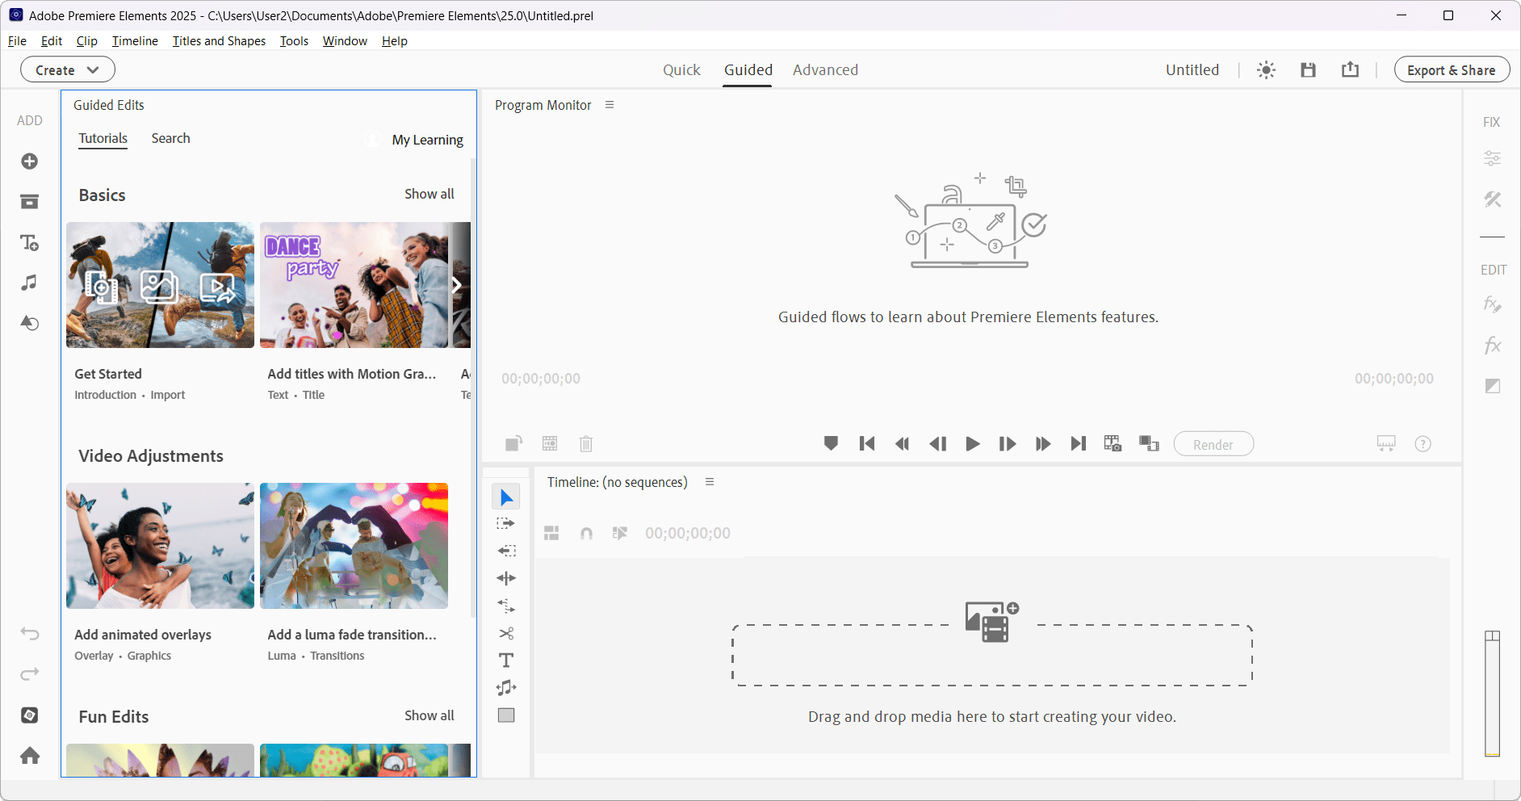
Task: Step forward one frame
Action: point(1008,443)
